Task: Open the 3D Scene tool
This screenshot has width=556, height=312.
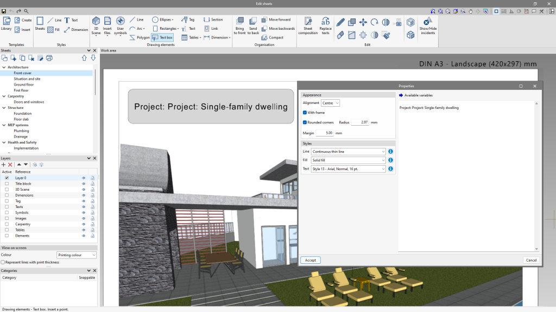Action: 96,25
